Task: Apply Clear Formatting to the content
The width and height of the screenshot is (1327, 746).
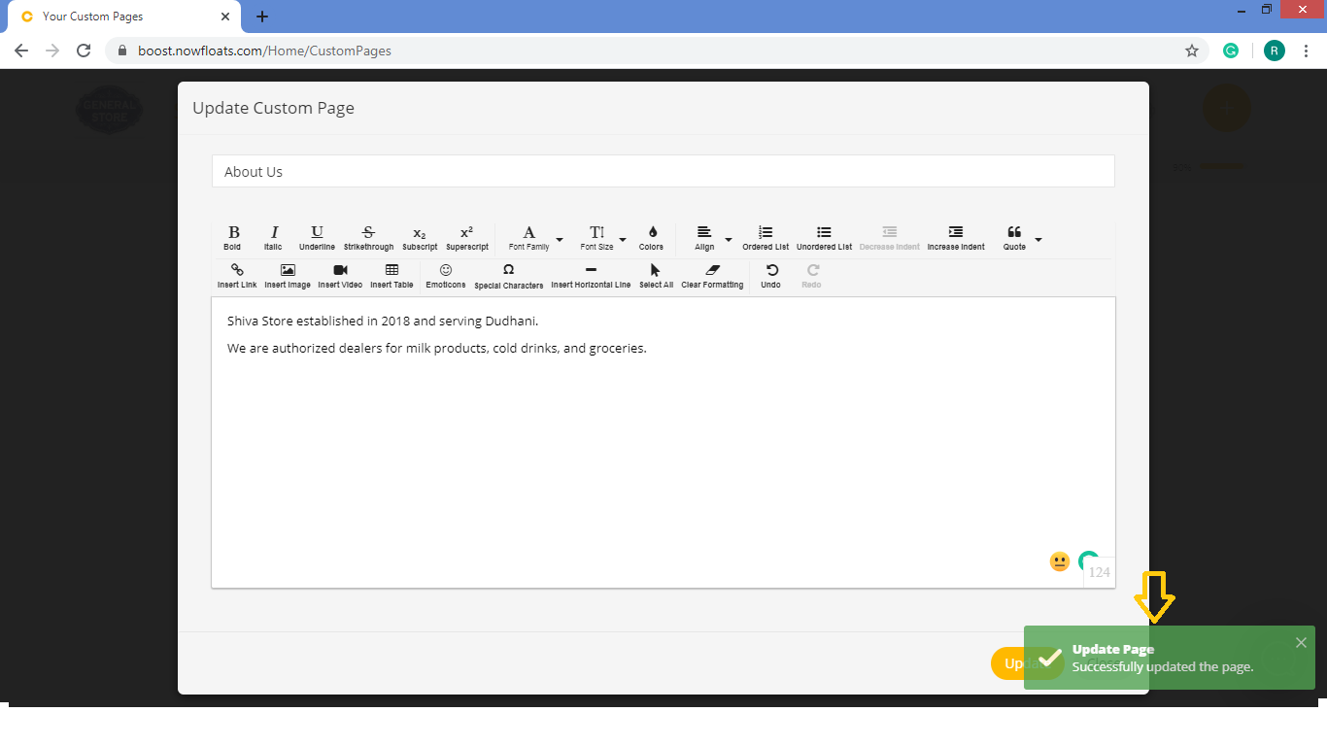Action: (x=712, y=275)
